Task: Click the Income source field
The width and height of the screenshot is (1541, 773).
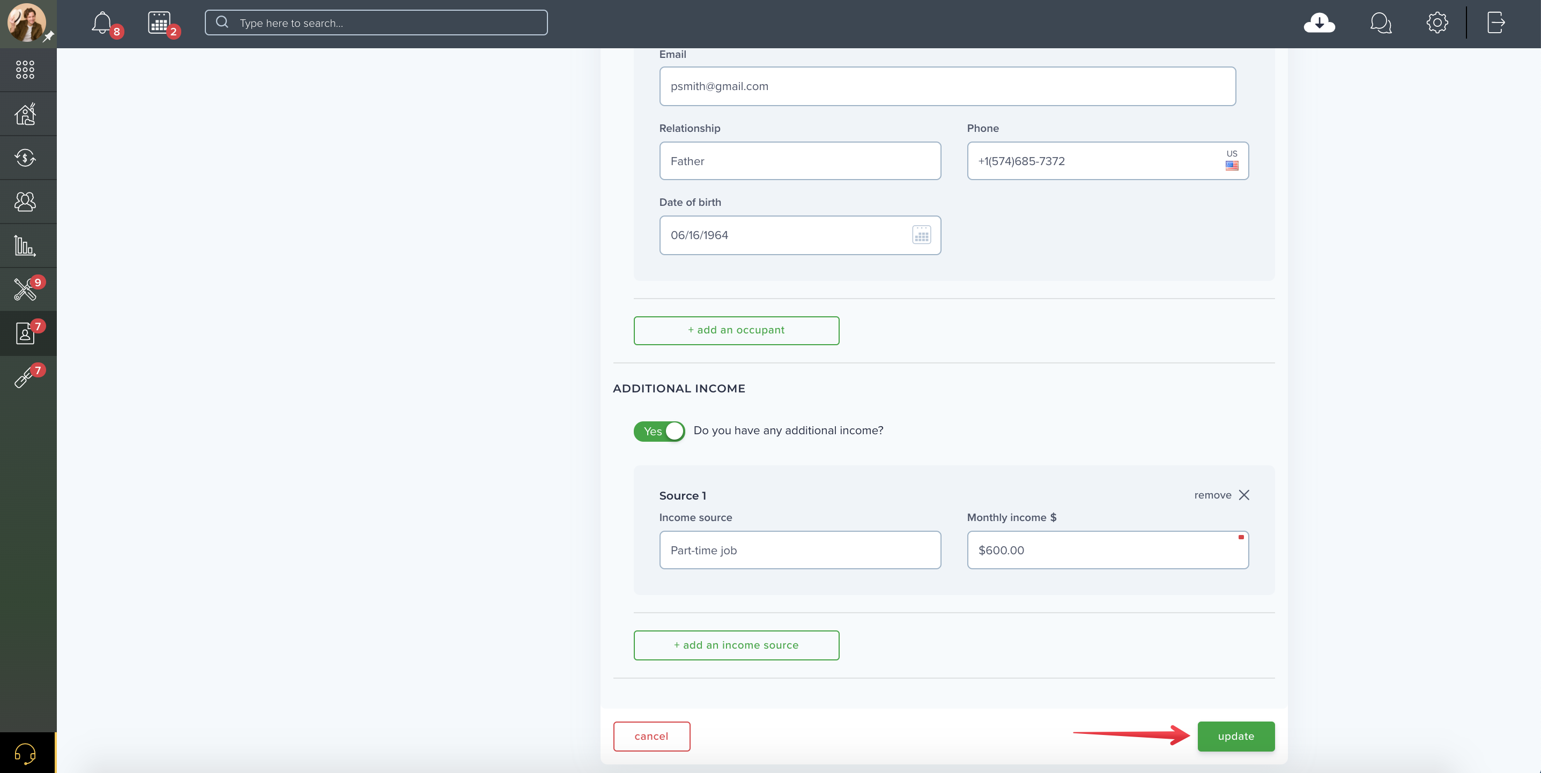Action: 800,550
